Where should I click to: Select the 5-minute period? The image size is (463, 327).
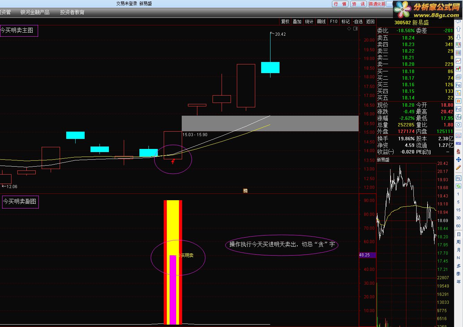pyautogui.click(x=458, y=202)
